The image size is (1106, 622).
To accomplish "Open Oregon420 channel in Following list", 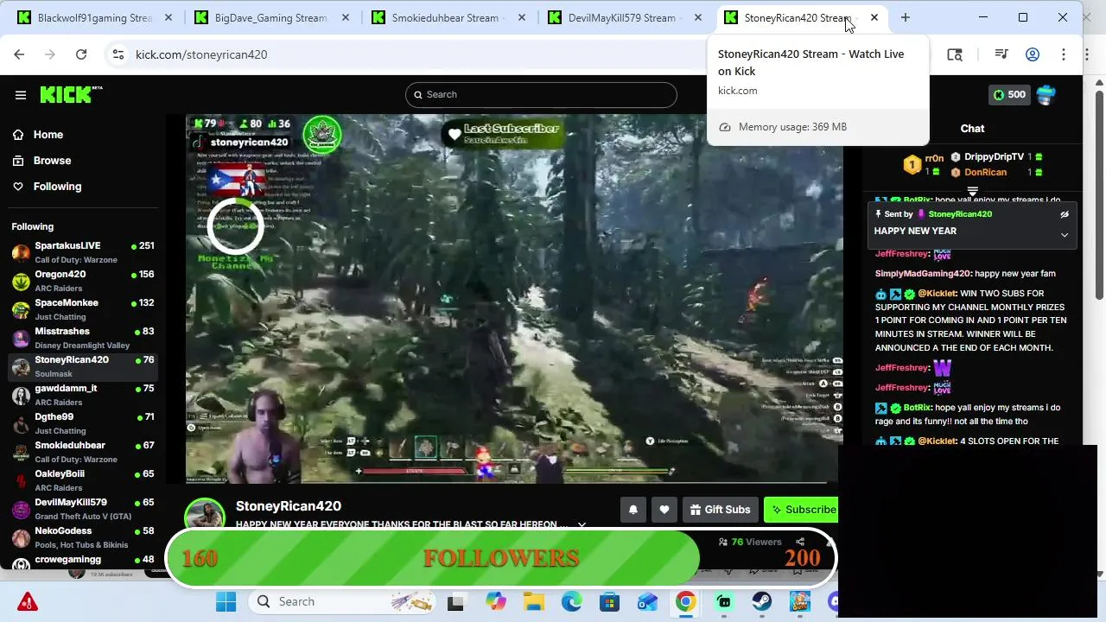I will click(x=83, y=281).
